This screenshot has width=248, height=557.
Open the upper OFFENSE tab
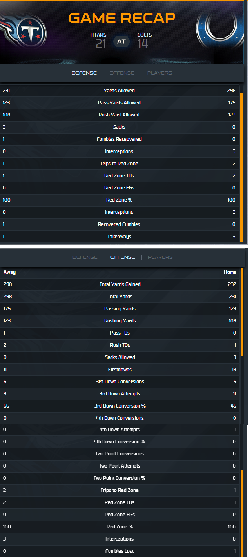(122, 73)
